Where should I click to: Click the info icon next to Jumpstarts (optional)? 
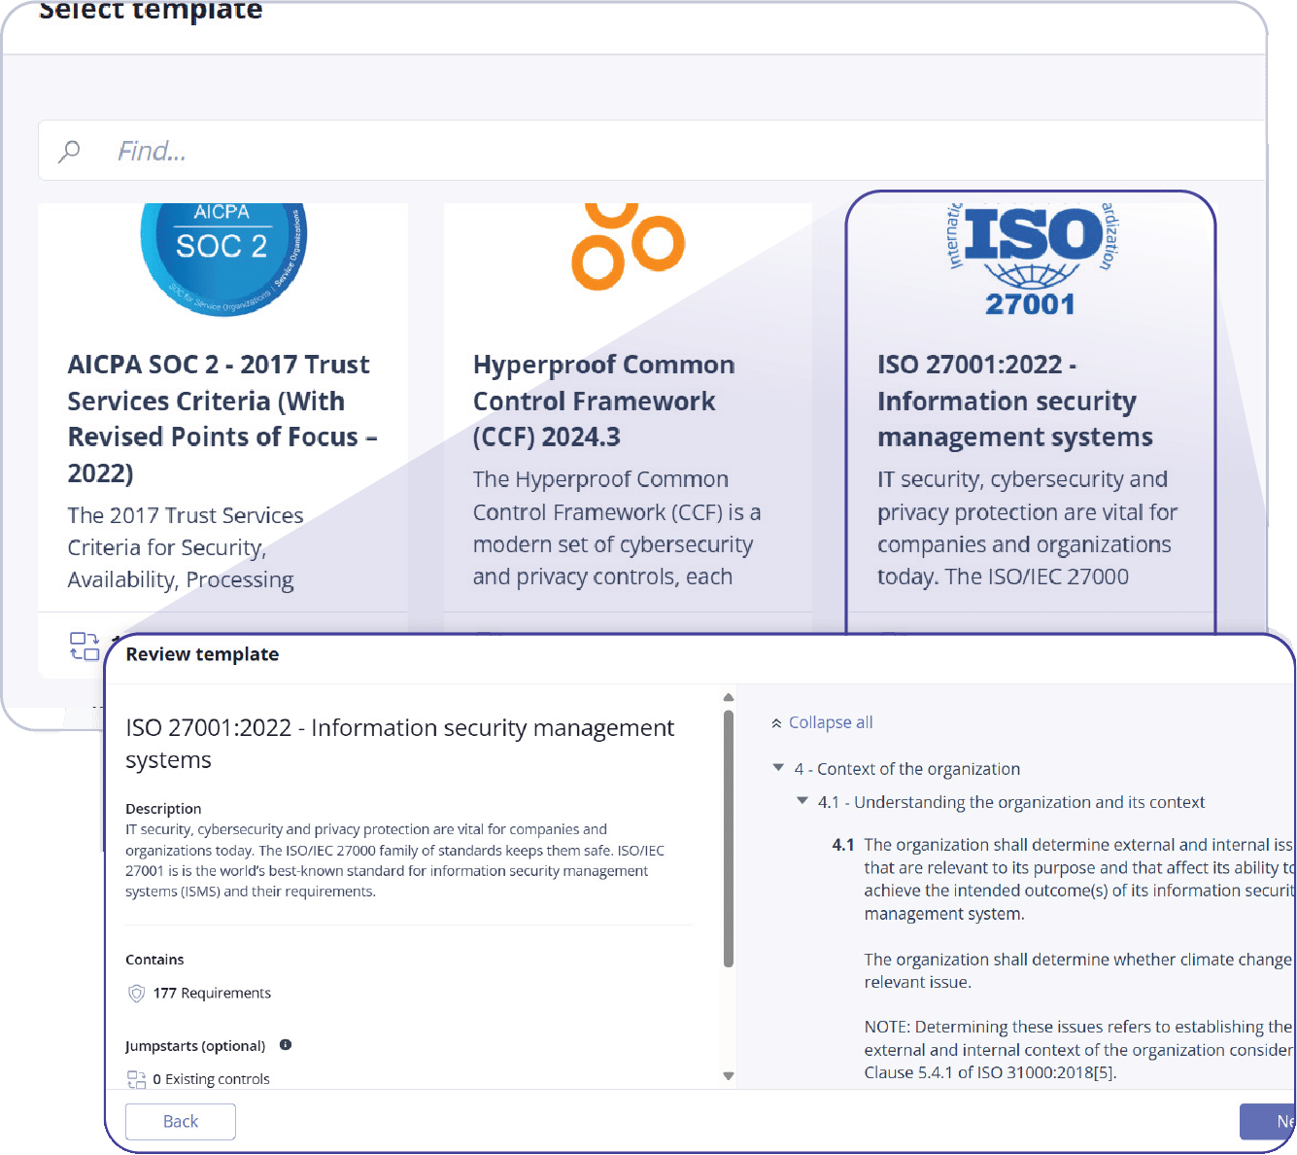(286, 1045)
